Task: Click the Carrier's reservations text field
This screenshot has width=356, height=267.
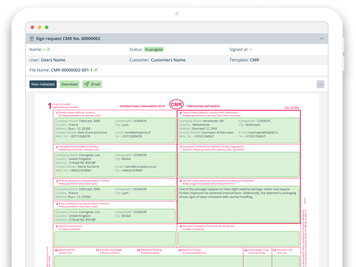Action: tap(239, 204)
